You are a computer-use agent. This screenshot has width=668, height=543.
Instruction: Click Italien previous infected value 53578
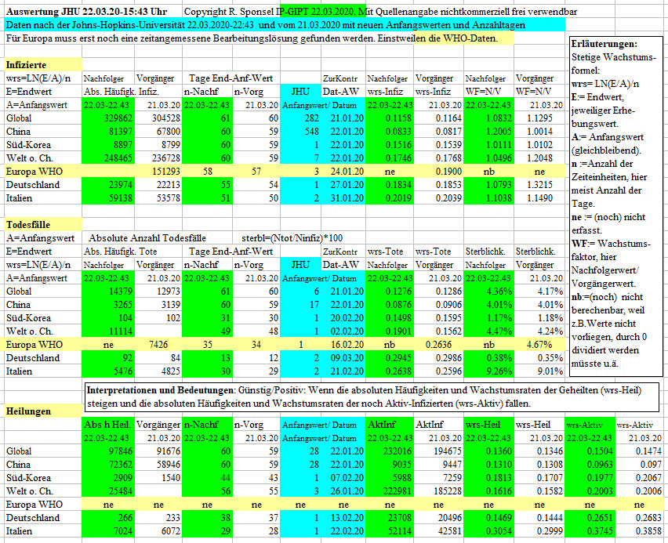point(158,198)
